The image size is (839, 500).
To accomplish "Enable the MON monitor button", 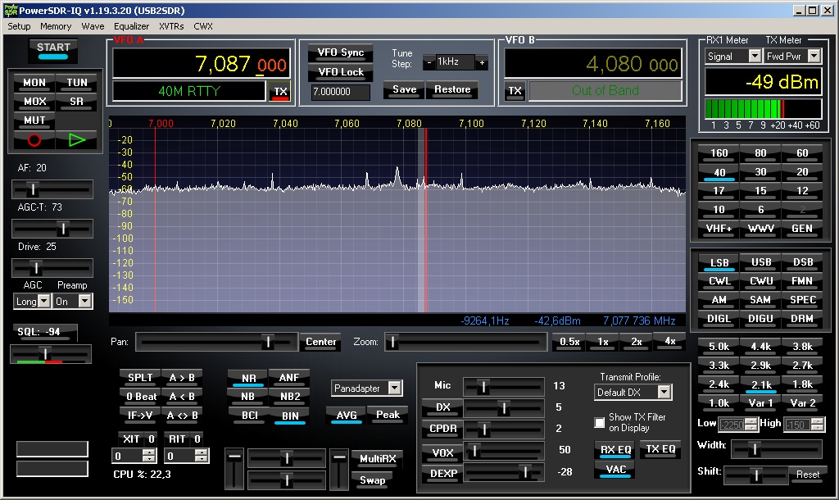I will tap(34, 83).
